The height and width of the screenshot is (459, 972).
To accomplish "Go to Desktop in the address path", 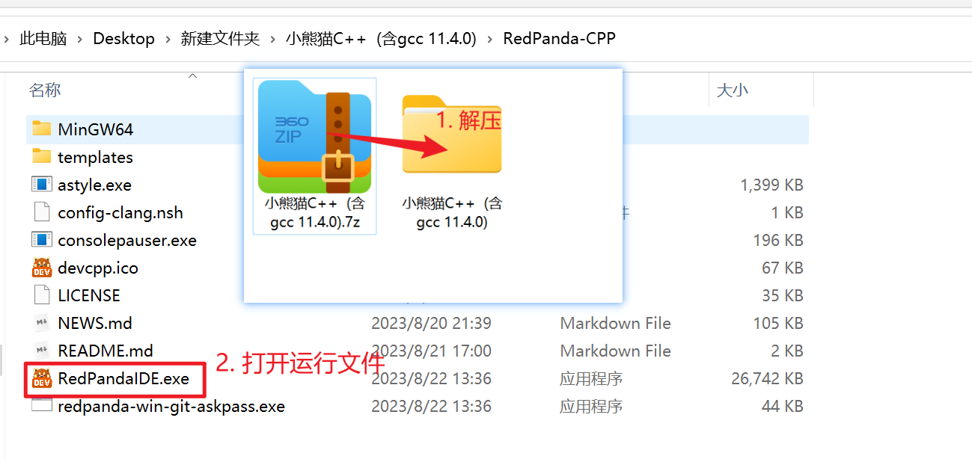I will click(123, 39).
